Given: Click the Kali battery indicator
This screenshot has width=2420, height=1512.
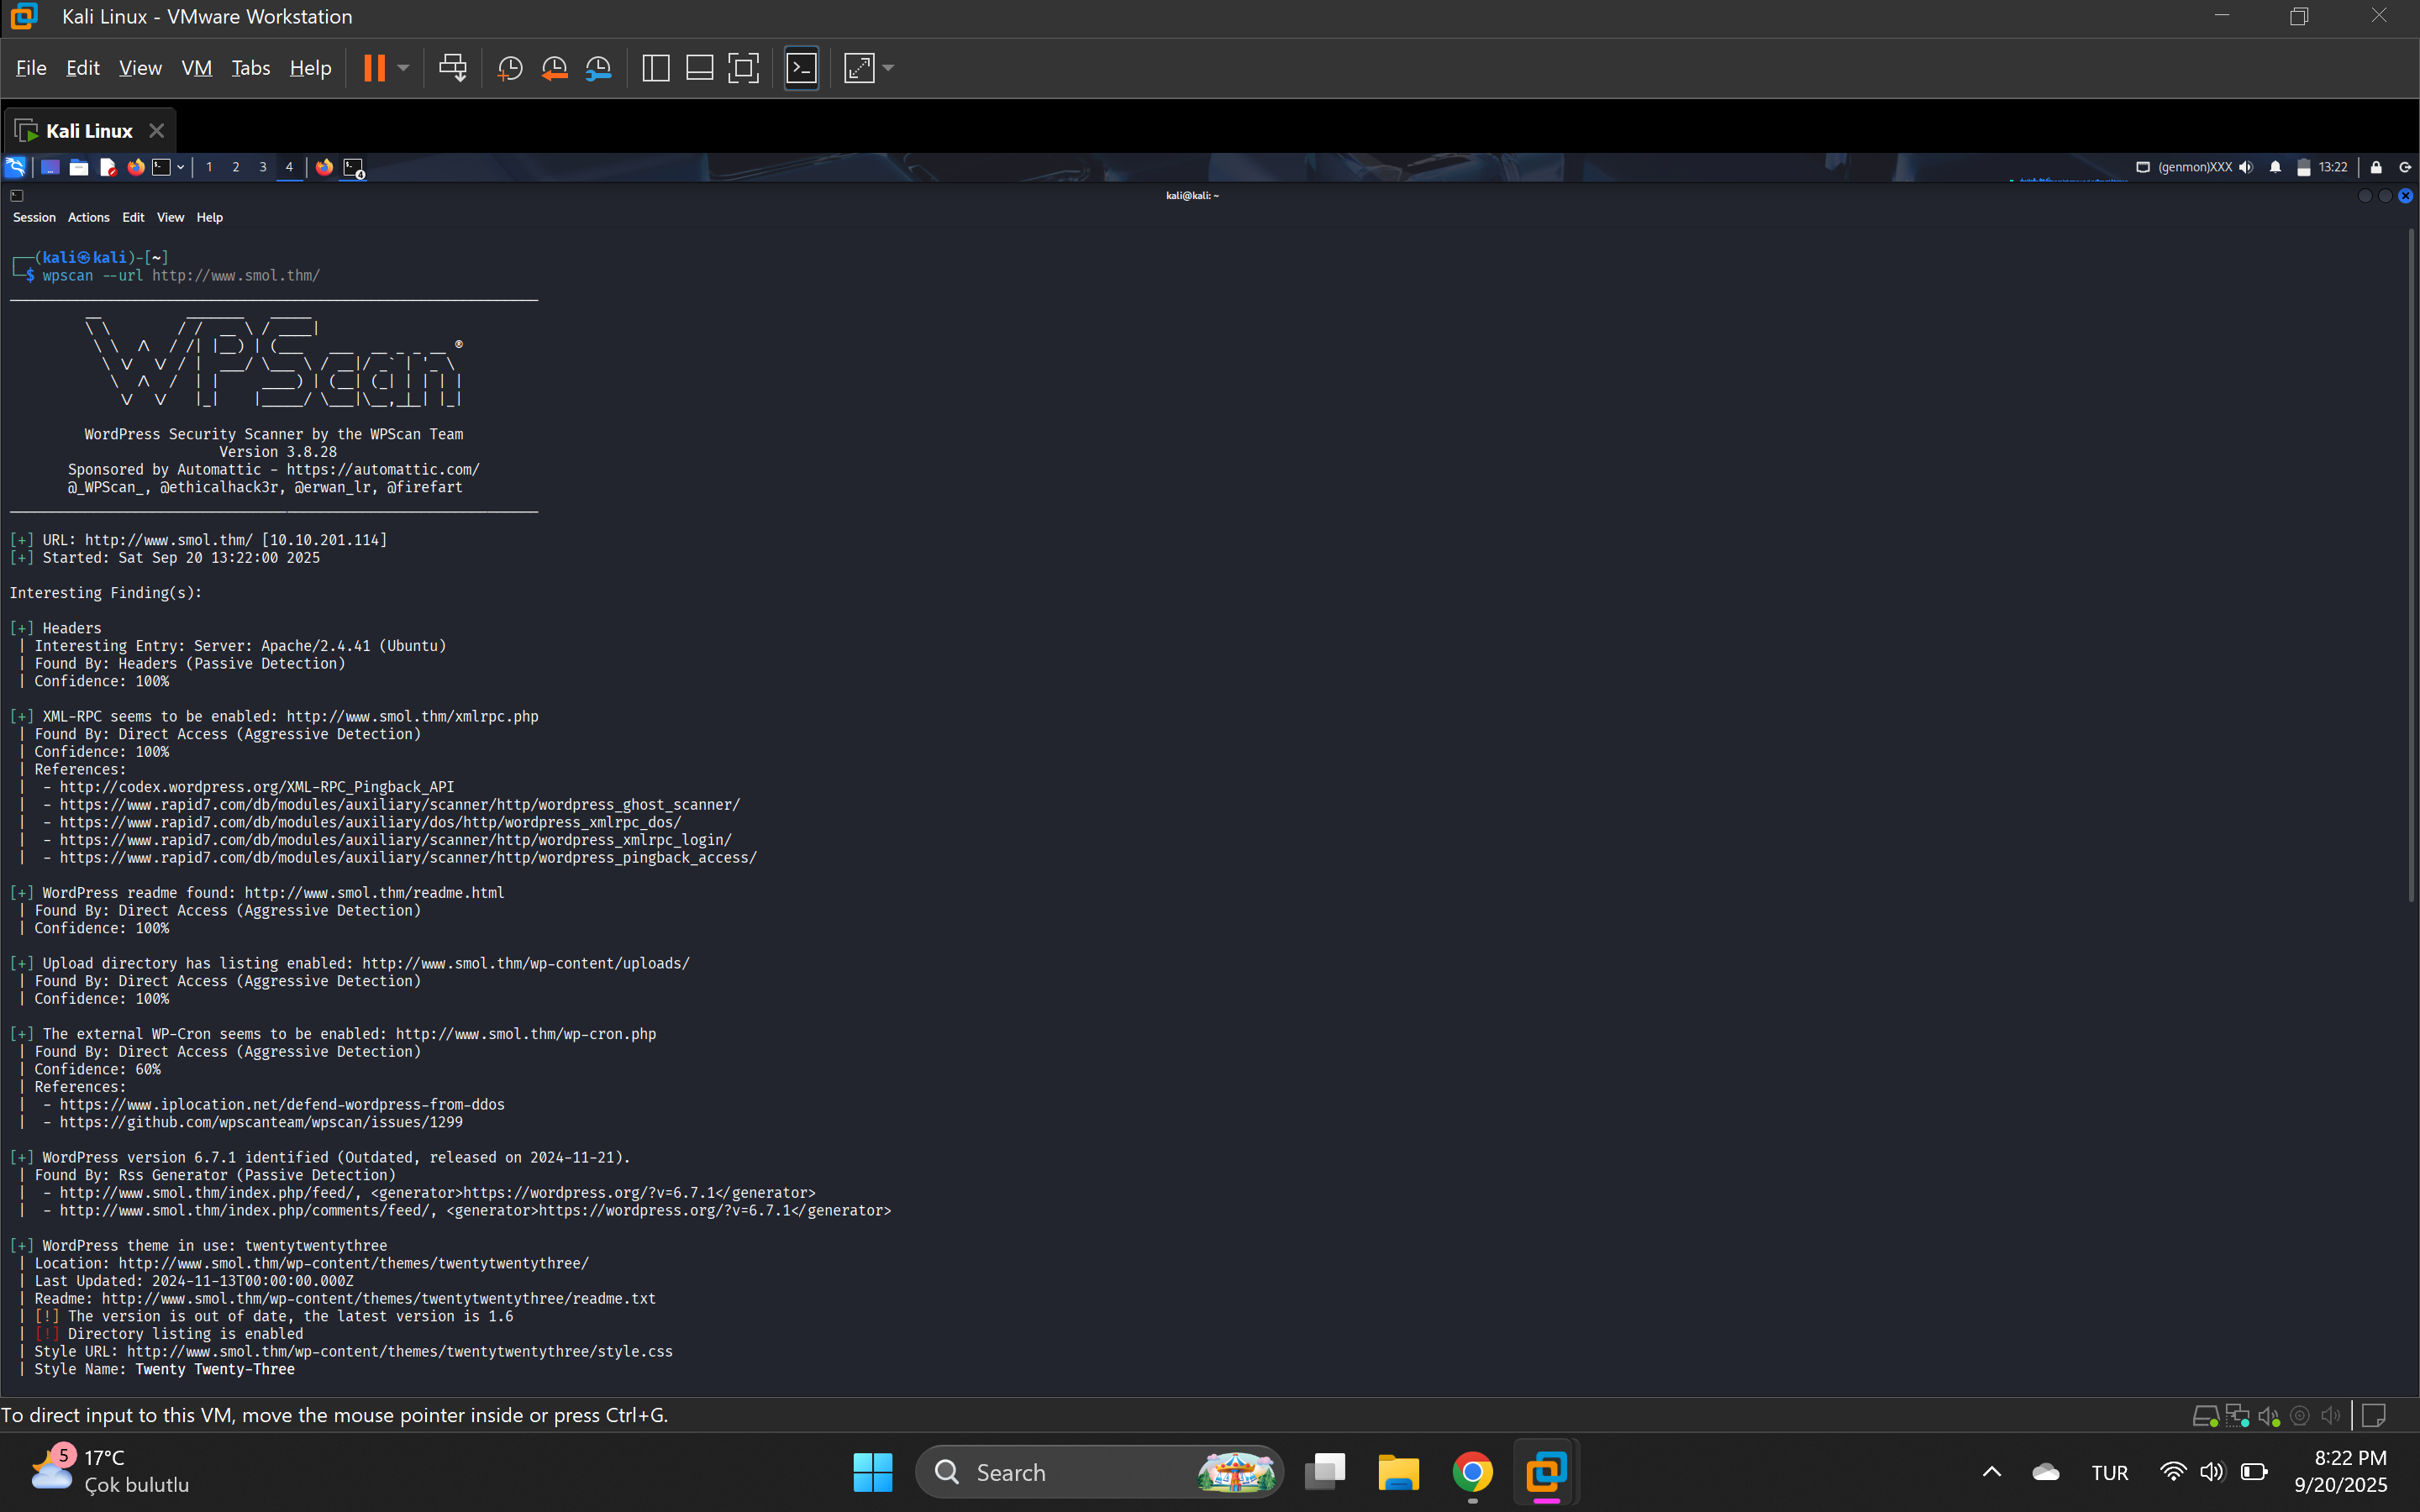Looking at the screenshot, I should [2303, 167].
